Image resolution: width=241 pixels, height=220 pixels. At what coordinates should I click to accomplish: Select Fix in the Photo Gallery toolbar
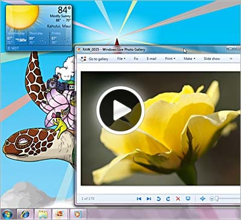[x=136, y=58]
